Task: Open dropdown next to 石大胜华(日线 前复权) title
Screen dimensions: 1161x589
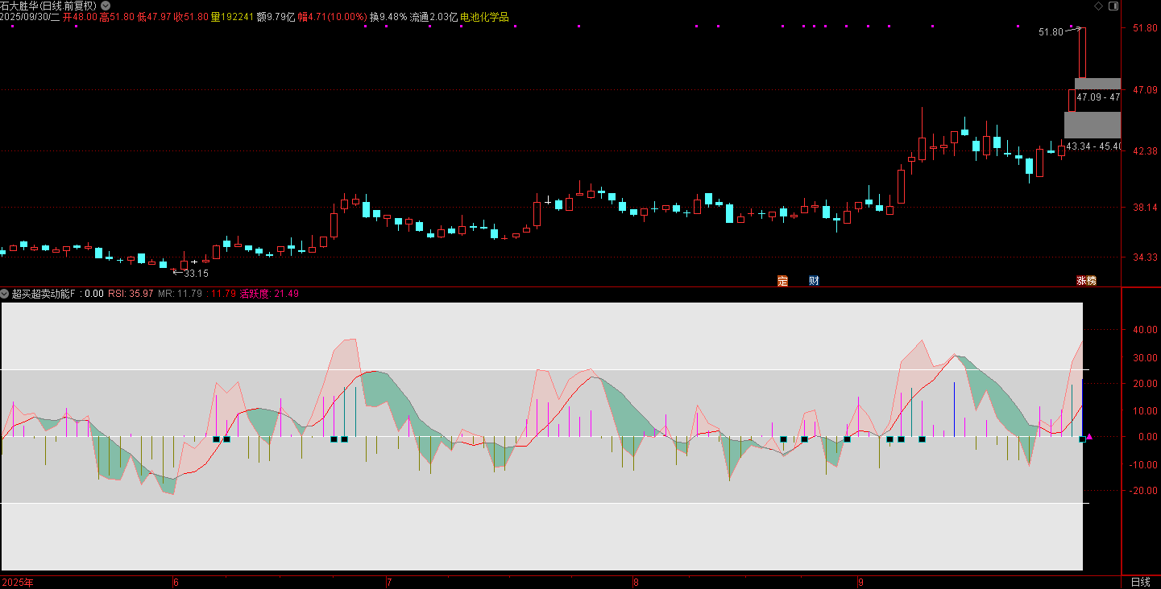Action: (x=106, y=5)
